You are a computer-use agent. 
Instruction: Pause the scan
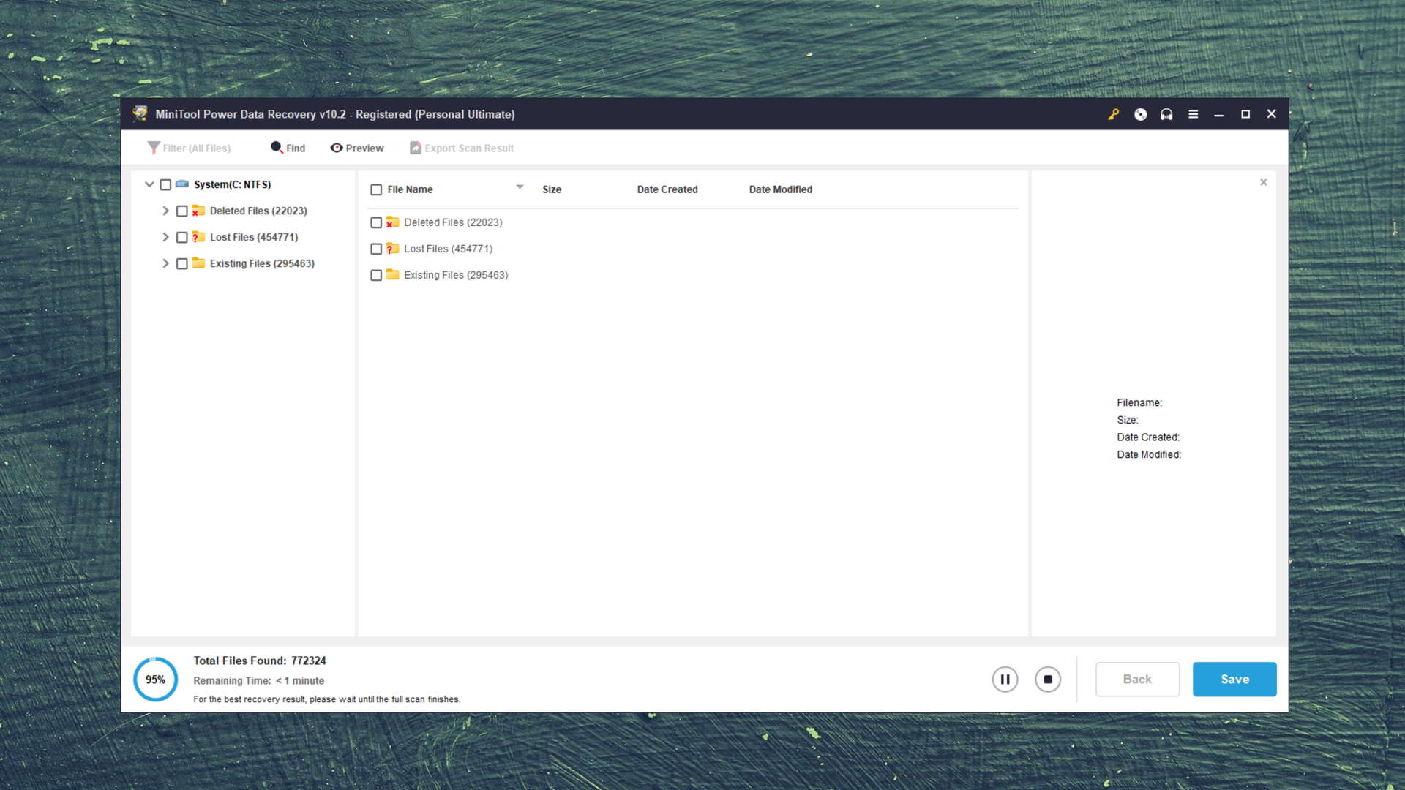tap(1005, 680)
